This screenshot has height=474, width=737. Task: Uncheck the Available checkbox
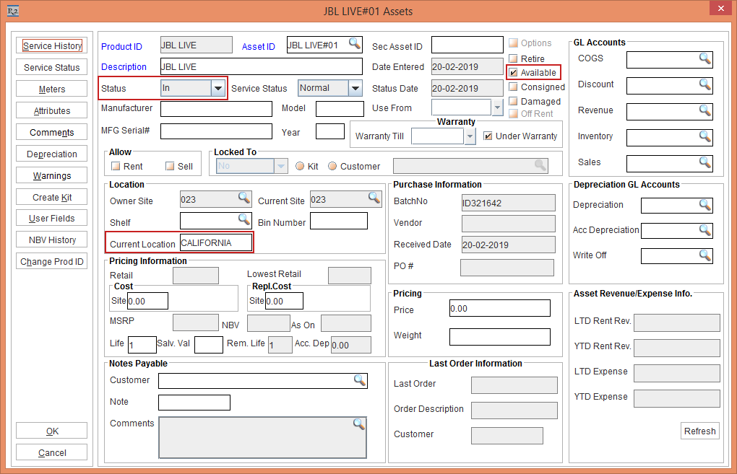pos(513,73)
